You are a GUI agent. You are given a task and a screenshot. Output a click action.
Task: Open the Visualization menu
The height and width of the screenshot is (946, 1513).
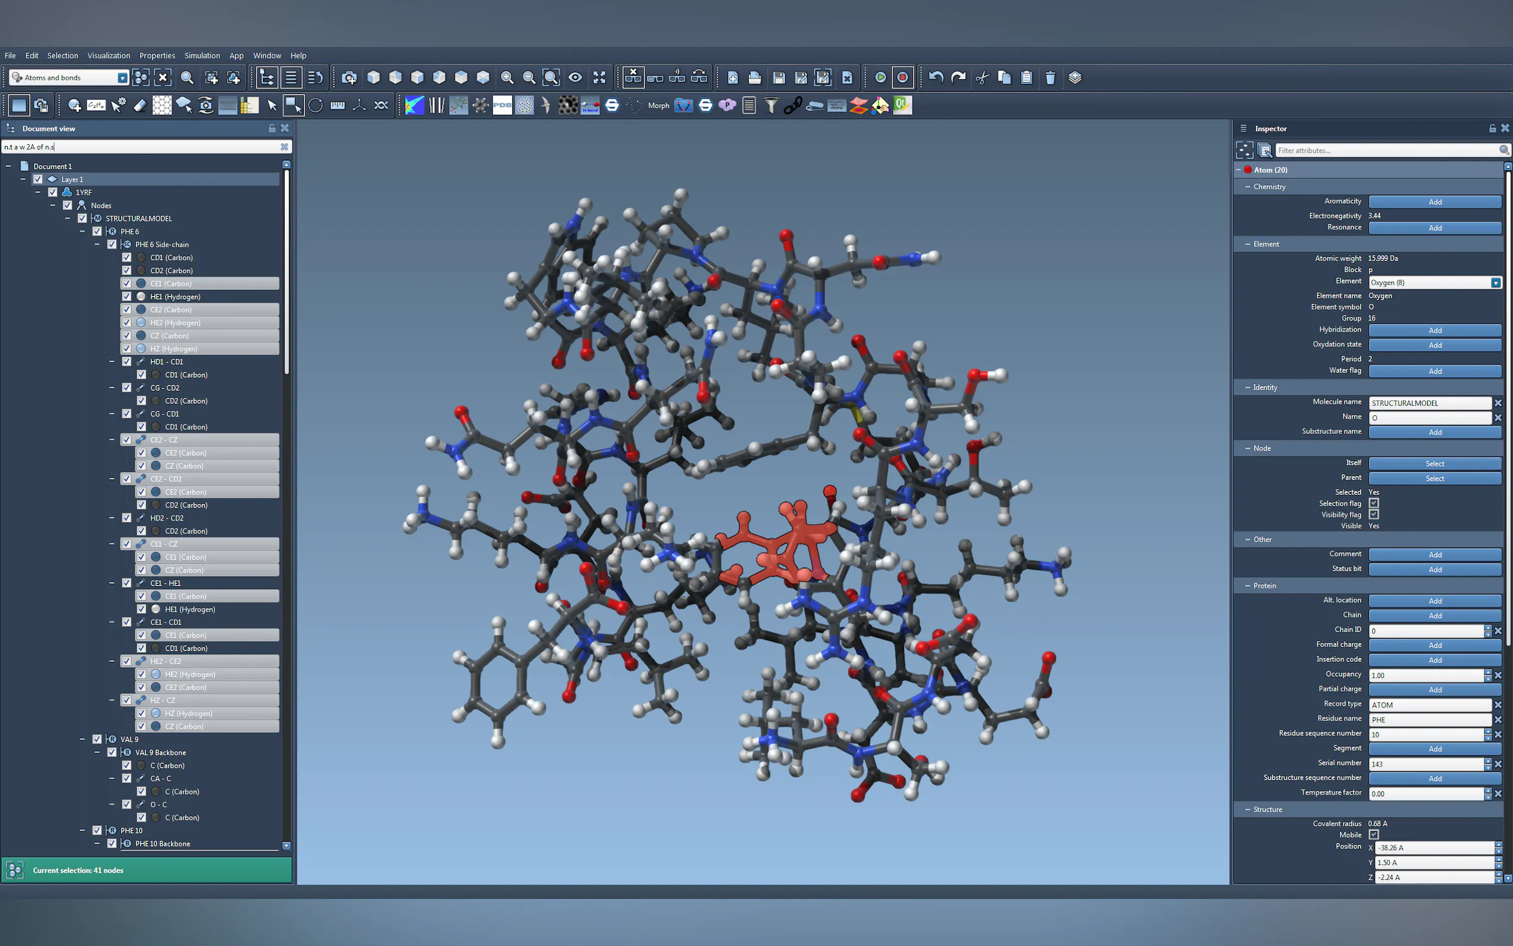pyautogui.click(x=109, y=55)
